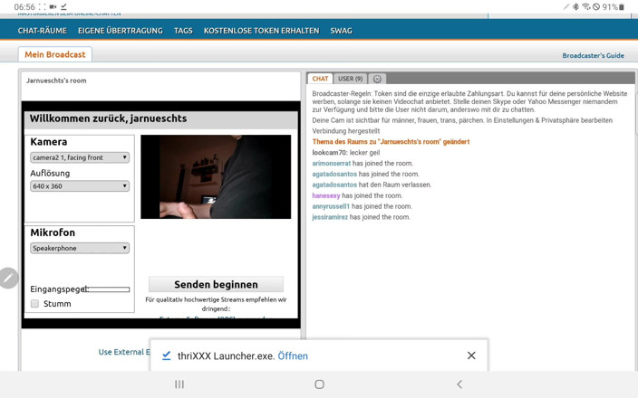Click username hanesexy in chat
638x398 pixels.
click(326, 195)
